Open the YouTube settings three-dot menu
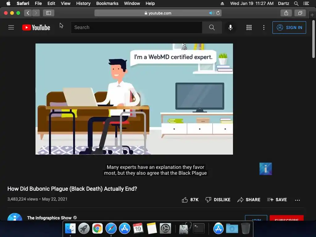This screenshot has width=316, height=237. 264,27
